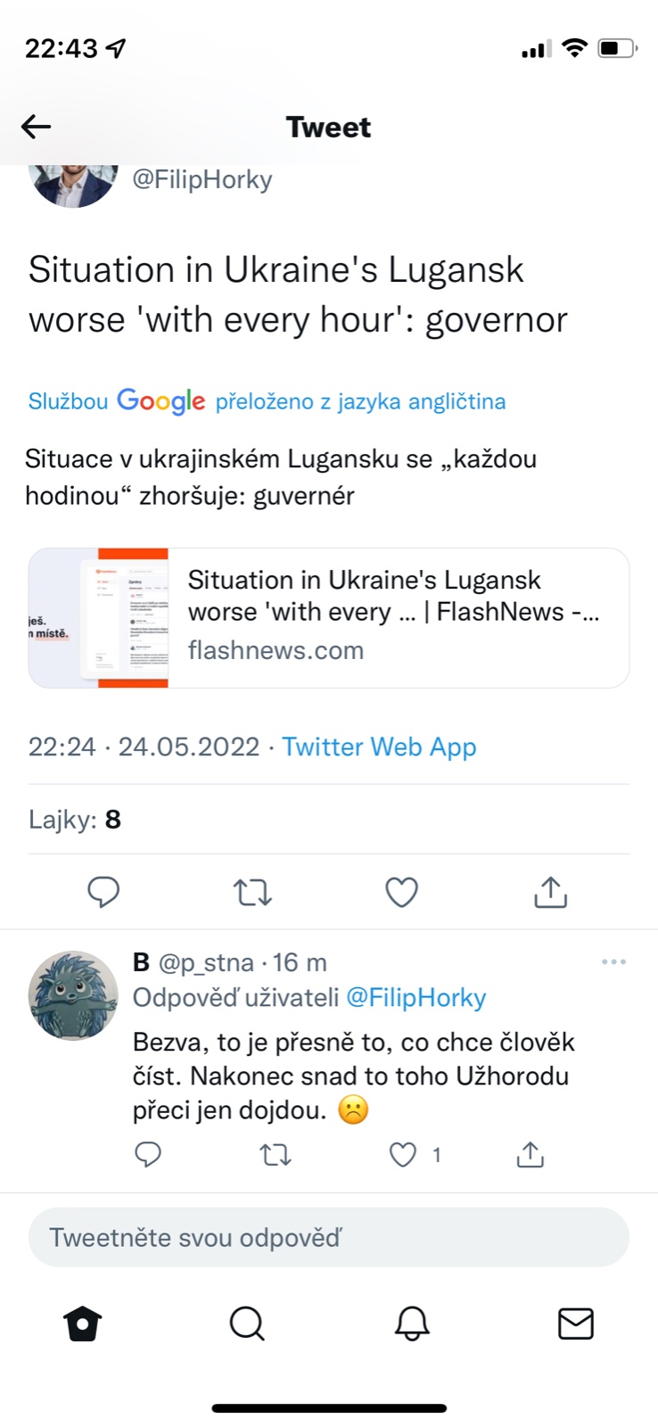This screenshot has height=1427, width=658.
Task: Open Notifications bell tab
Action: (x=412, y=1324)
